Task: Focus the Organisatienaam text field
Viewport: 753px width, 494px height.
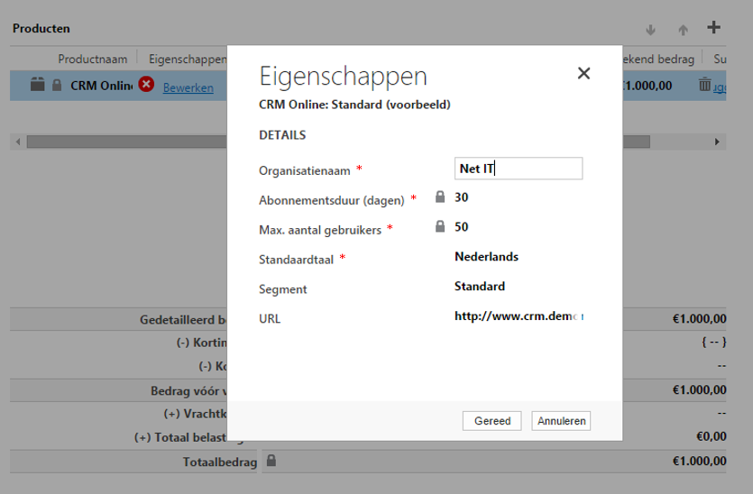Action: [519, 169]
